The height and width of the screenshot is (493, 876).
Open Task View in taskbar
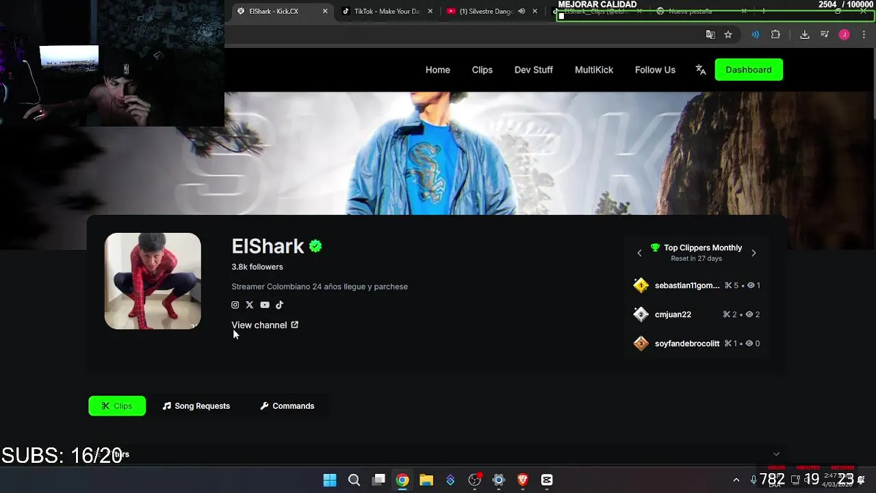[x=378, y=480]
